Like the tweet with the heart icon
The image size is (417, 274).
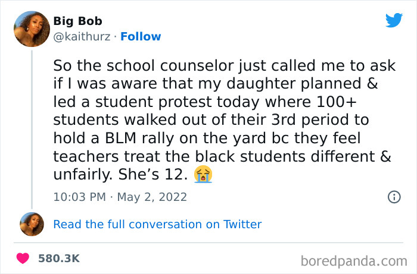[x=23, y=259]
